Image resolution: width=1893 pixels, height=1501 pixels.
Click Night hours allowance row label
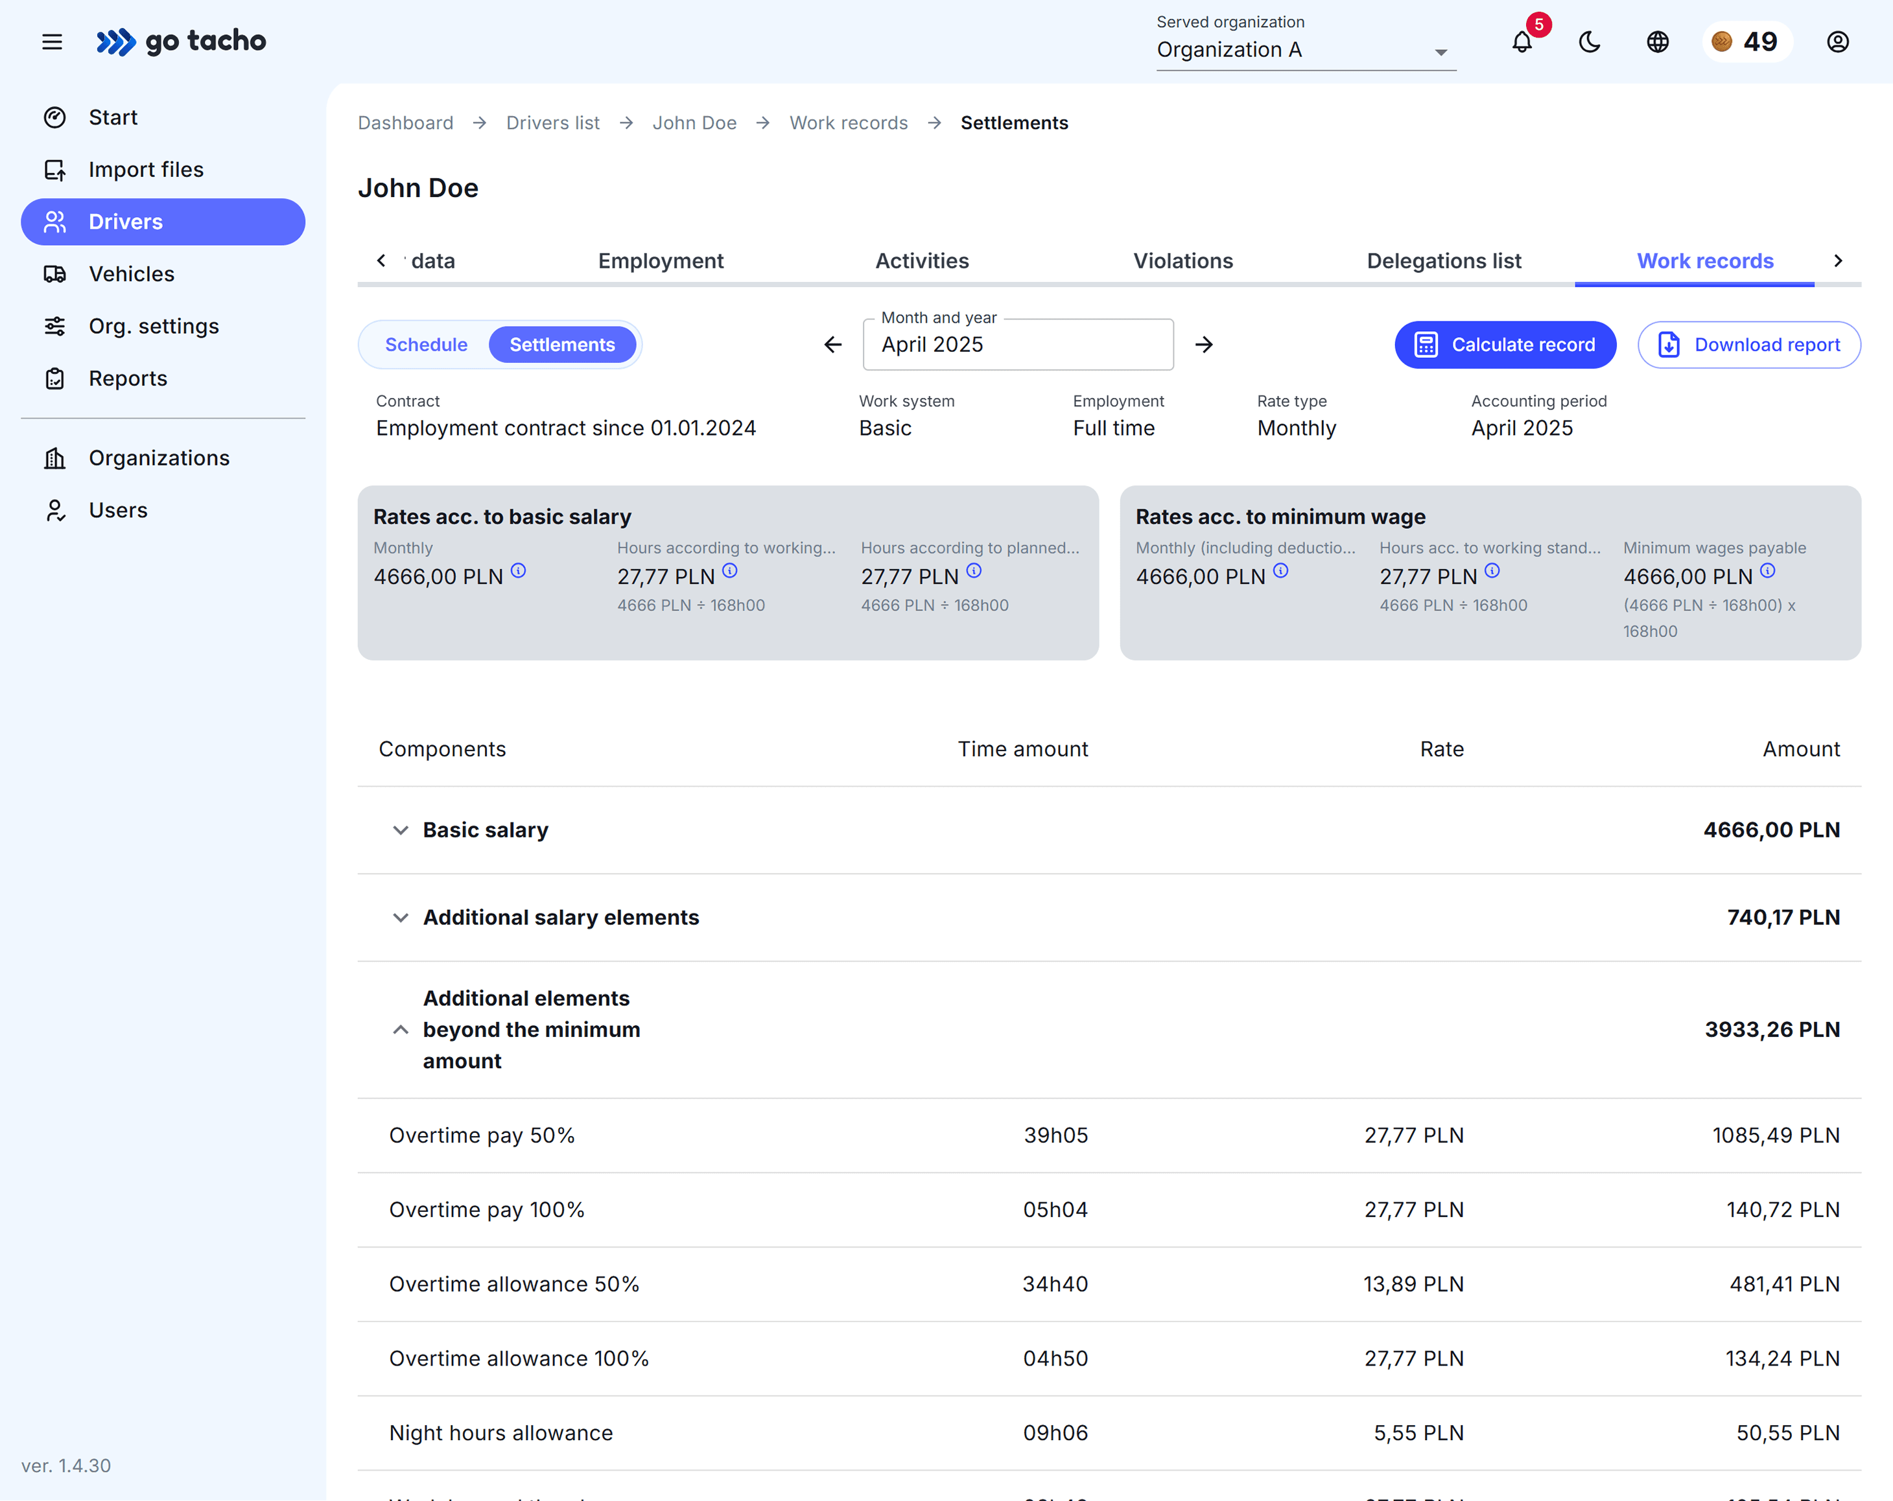pyautogui.click(x=501, y=1434)
